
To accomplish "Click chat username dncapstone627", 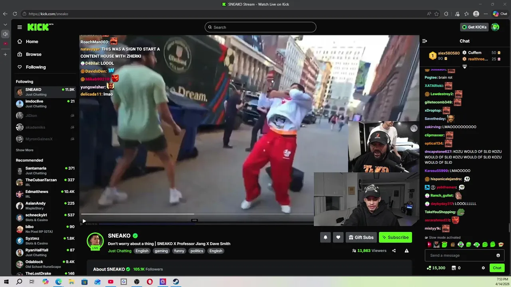I will [x=438, y=151].
